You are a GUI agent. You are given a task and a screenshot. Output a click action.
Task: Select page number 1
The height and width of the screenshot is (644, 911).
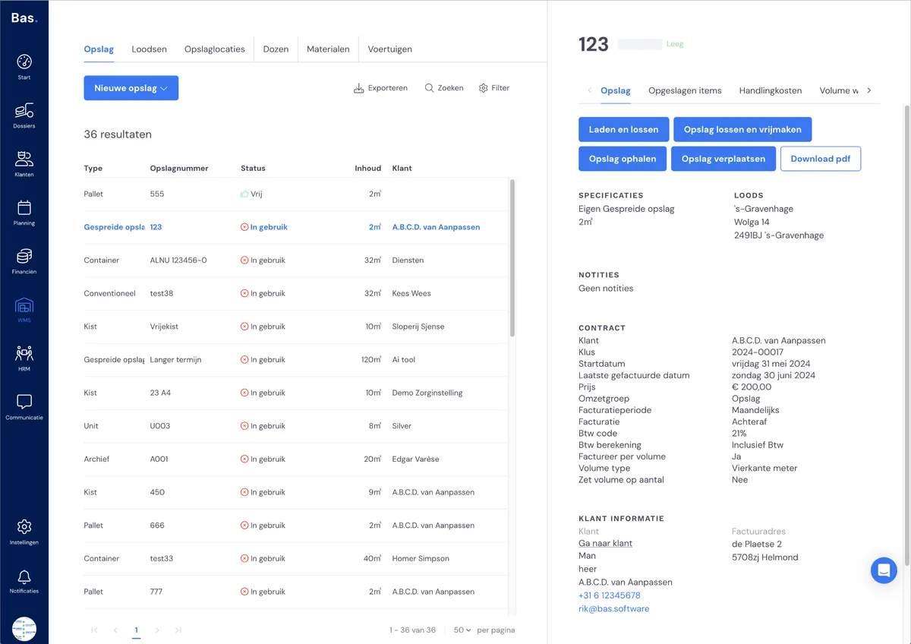pos(137,630)
